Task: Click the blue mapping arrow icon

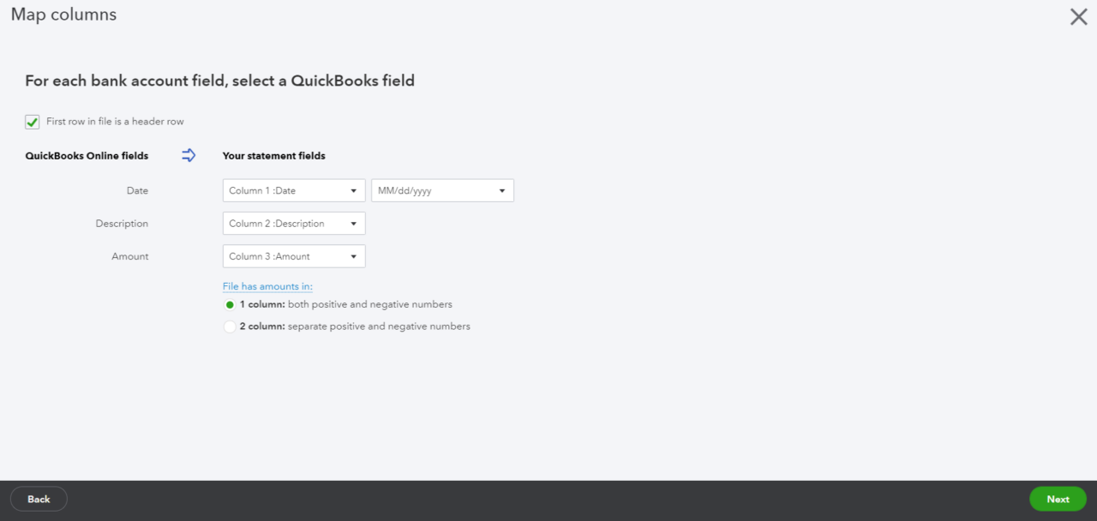Action: (189, 155)
